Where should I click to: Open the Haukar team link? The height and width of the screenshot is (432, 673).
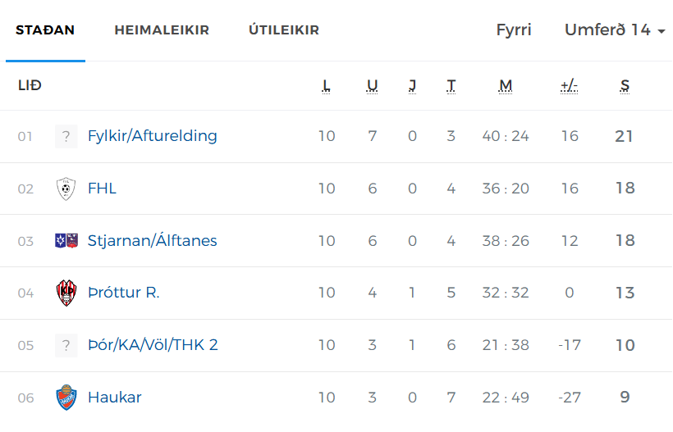(115, 398)
